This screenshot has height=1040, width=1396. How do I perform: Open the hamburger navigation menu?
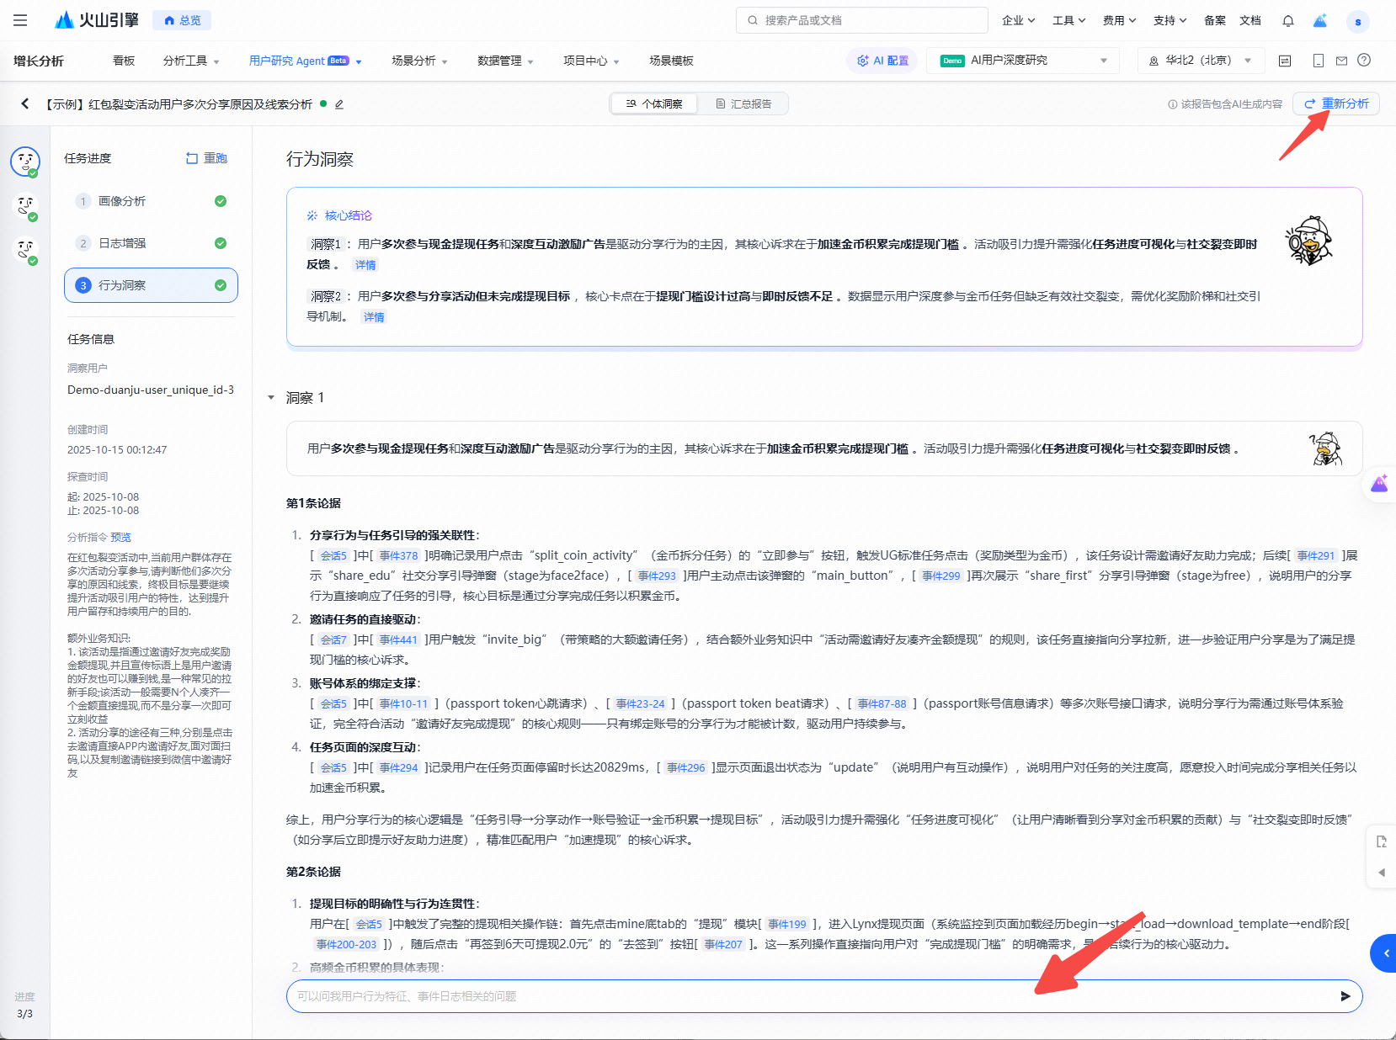pos(20,20)
